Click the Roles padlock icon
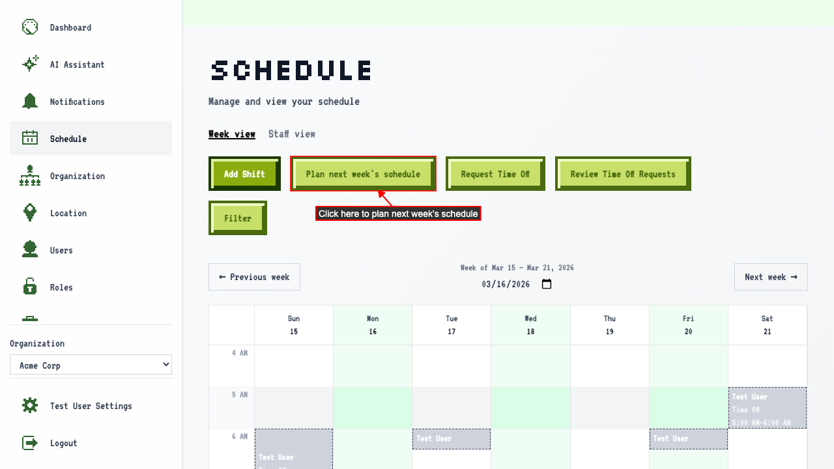Image resolution: width=834 pixels, height=469 pixels. [x=30, y=287]
